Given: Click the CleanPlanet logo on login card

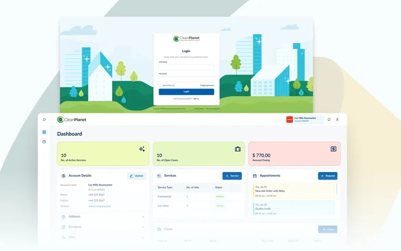Looking at the screenshot, I should (187, 39).
